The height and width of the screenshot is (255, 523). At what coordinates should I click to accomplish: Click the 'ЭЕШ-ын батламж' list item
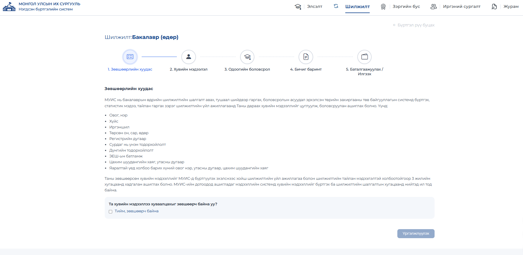pos(126,156)
